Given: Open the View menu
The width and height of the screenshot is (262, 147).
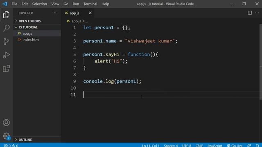Looking at the screenshot, I should (55, 4).
